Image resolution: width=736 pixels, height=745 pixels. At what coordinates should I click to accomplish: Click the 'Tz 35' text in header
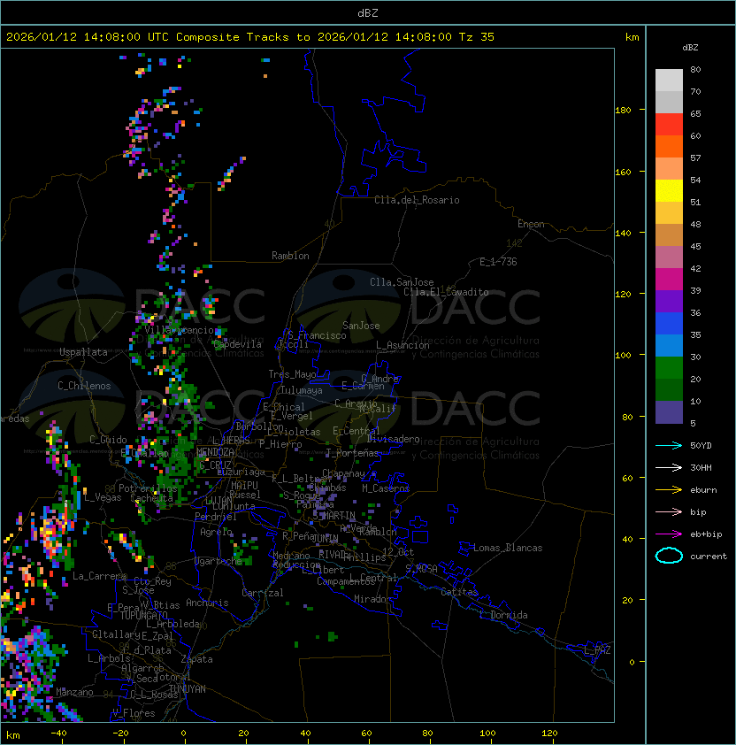tap(477, 37)
